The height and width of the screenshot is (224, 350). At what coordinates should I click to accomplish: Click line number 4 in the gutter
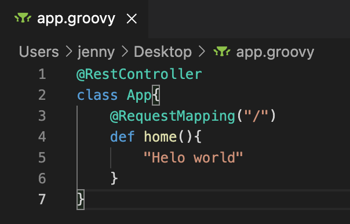pos(42,136)
